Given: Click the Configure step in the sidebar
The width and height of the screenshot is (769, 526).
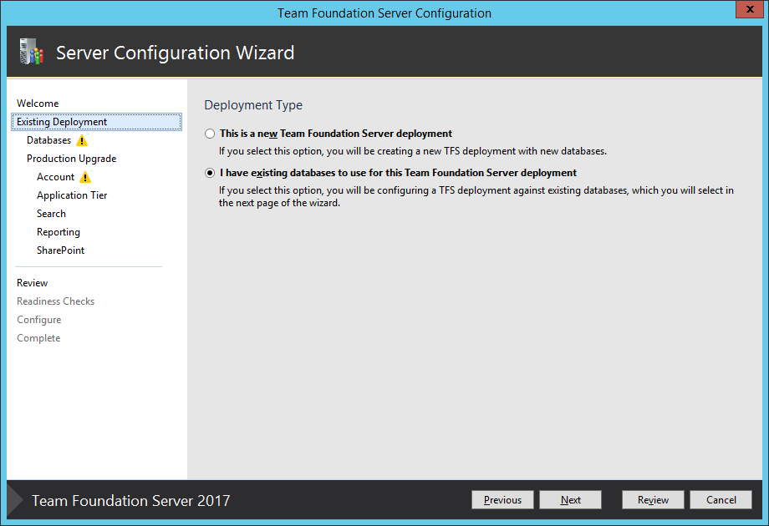Looking at the screenshot, I should [x=39, y=320].
